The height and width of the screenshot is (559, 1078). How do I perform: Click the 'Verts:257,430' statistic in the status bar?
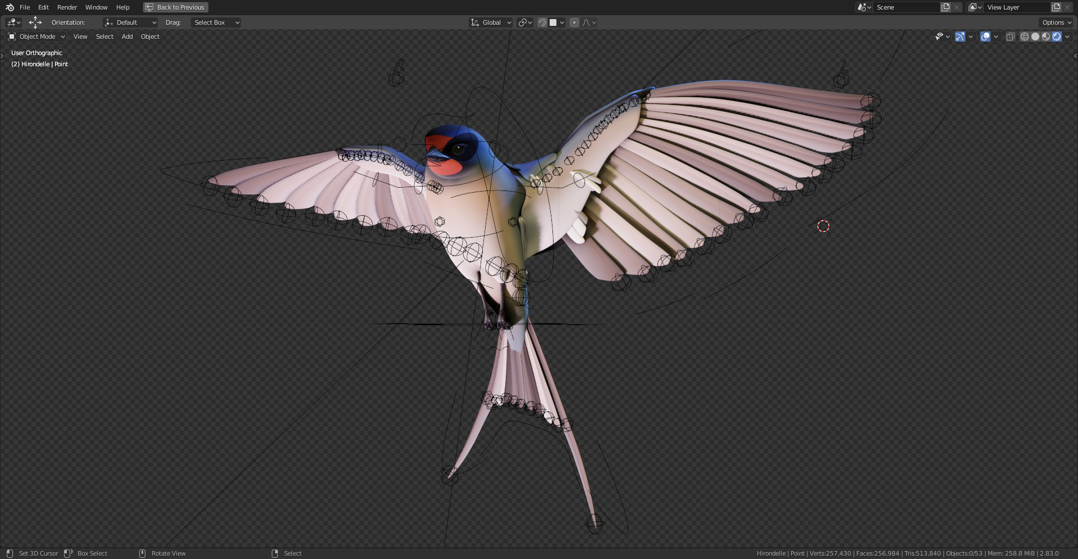(830, 553)
